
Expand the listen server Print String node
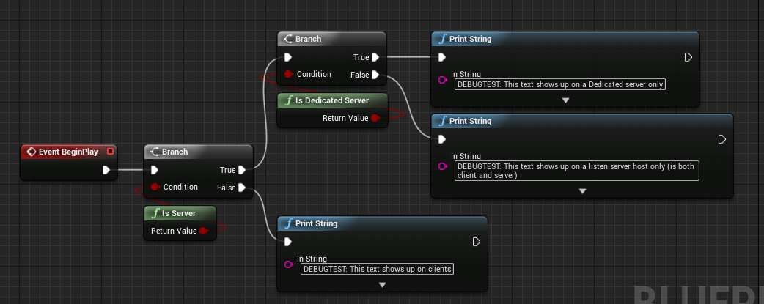coord(582,191)
